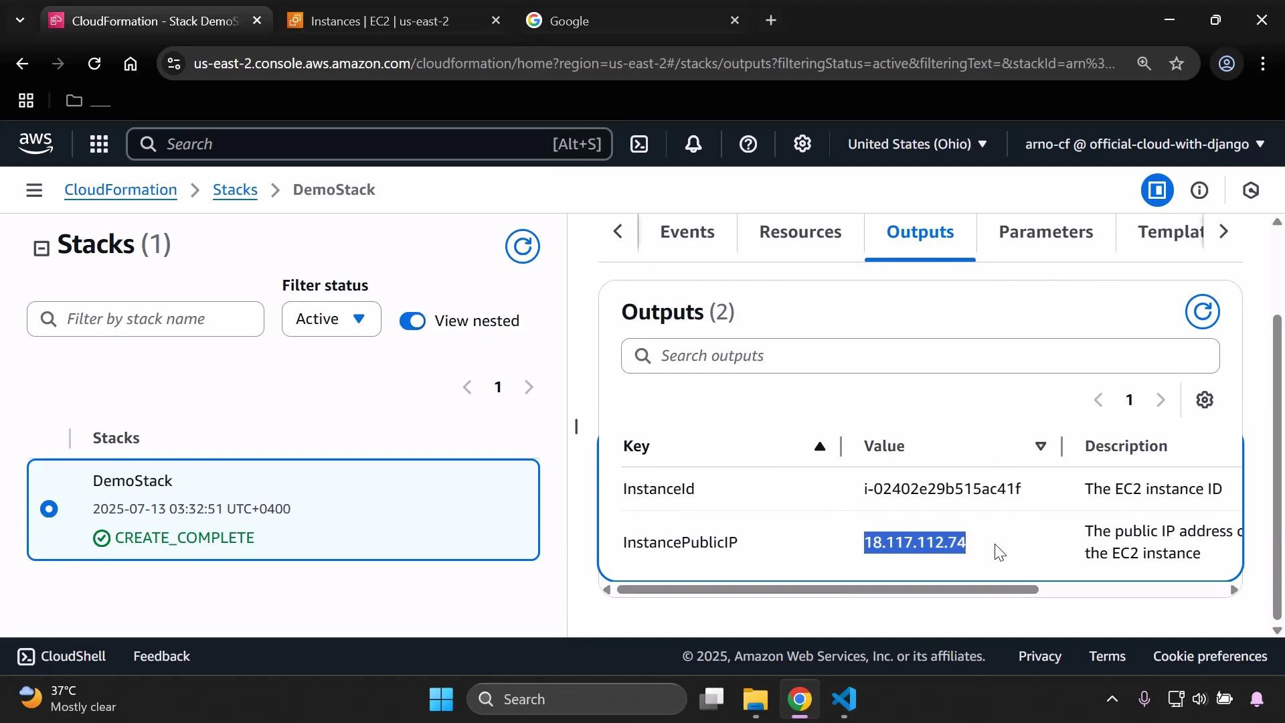Click the Feedback link at the bottom

(161, 656)
